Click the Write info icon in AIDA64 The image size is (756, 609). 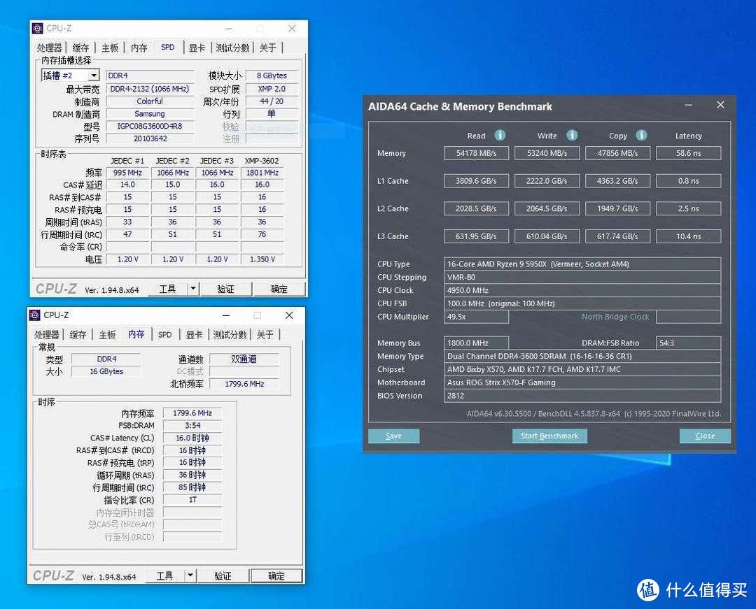(x=572, y=135)
